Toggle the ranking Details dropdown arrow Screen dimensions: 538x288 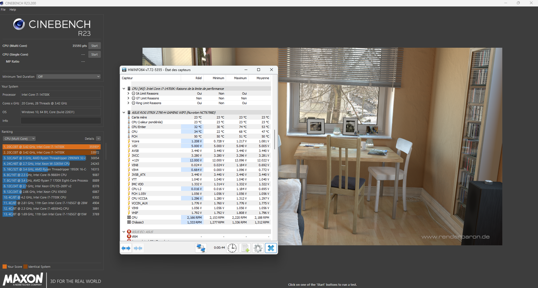(98, 139)
